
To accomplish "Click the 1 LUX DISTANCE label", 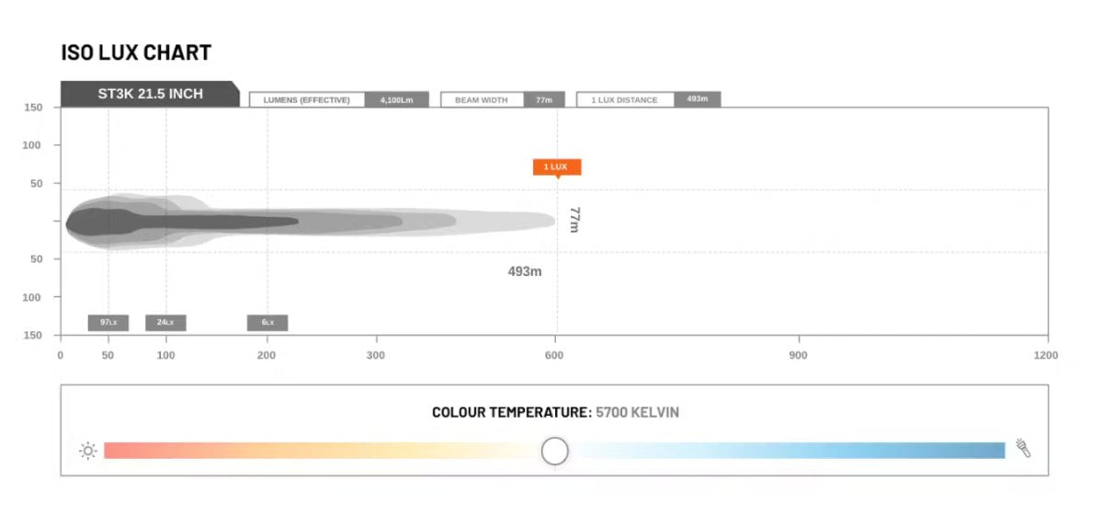I will click(624, 99).
